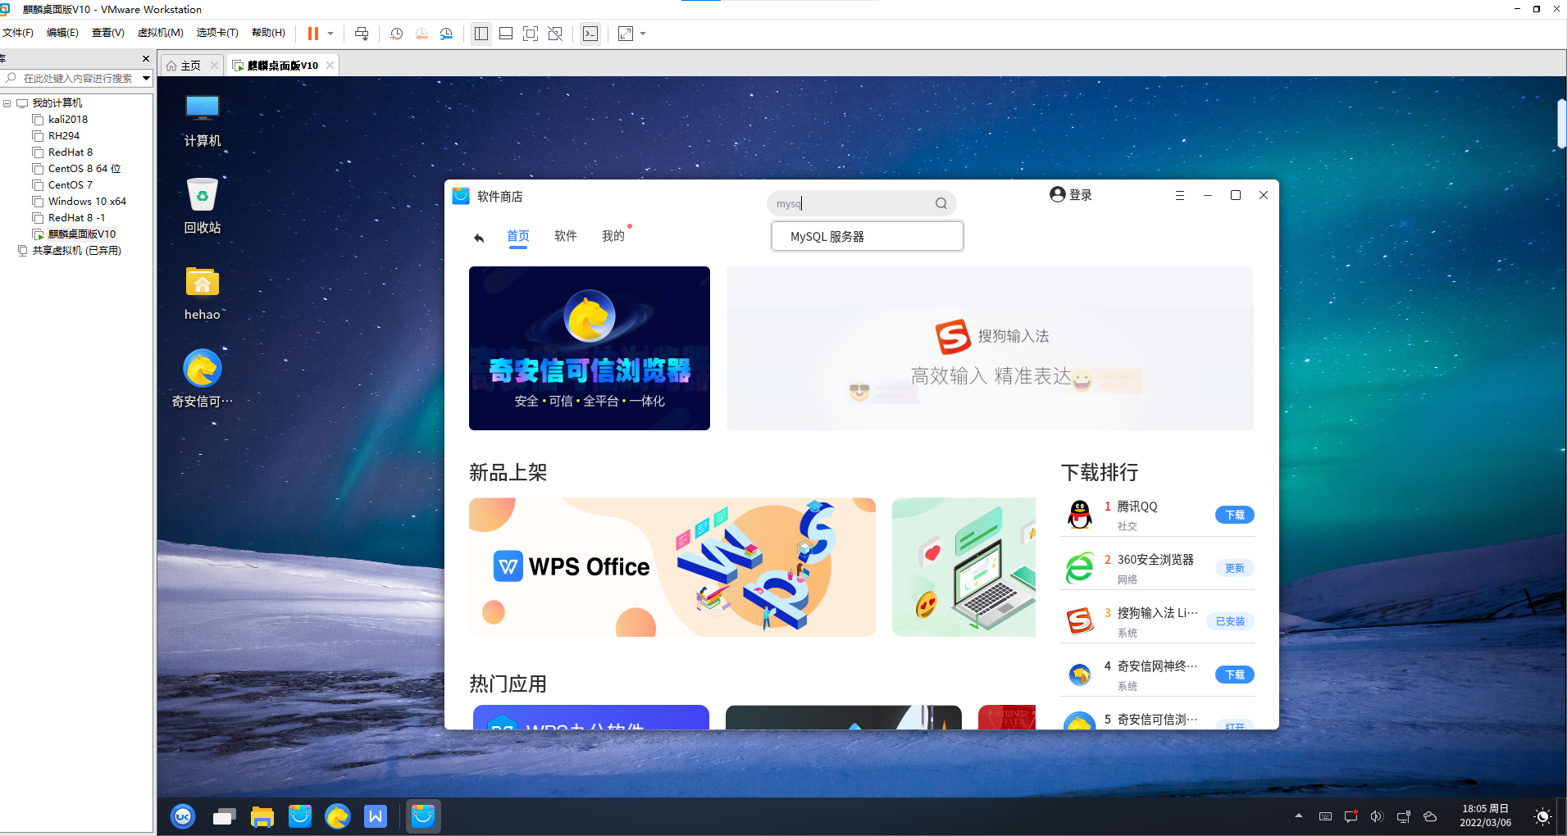
Task: Open the dropdown arrow next to pause button
Action: coord(330,34)
